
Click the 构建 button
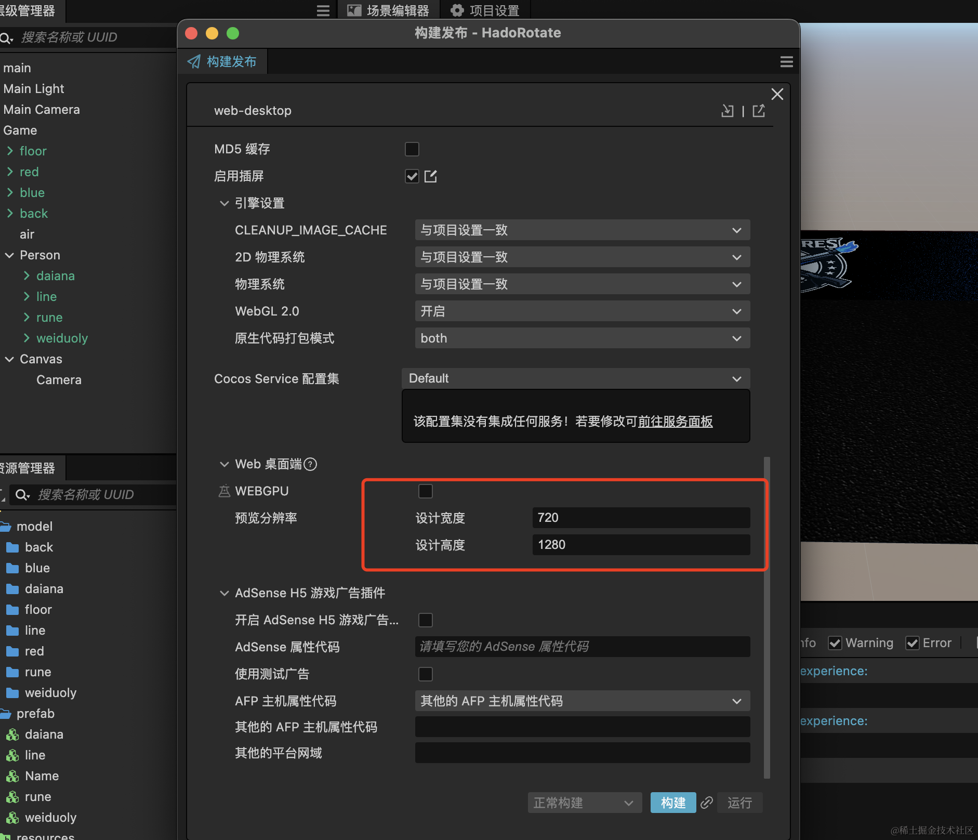pos(673,803)
